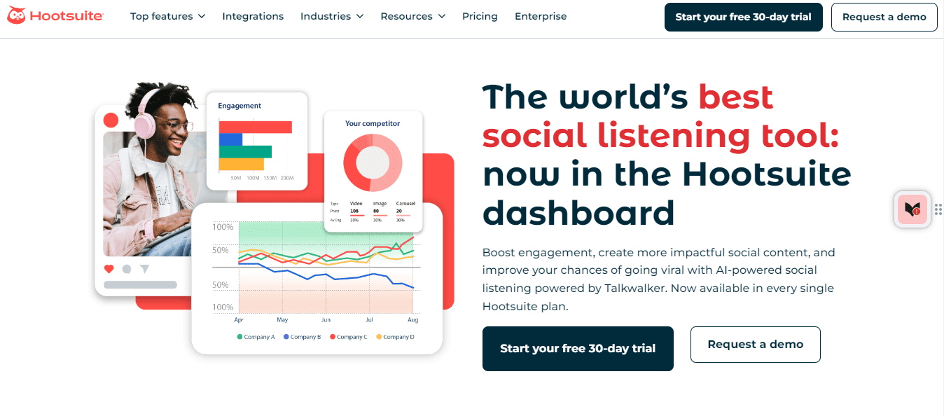Click the hero Start your free 30-day trial button
The image size is (944, 416).
[578, 348]
